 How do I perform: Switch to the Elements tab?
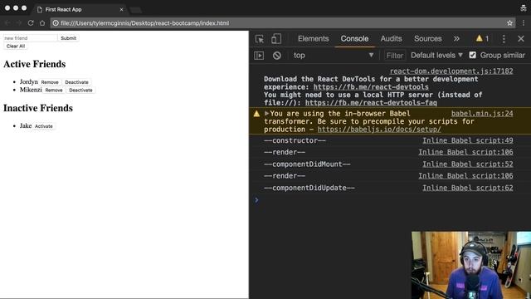[314, 39]
